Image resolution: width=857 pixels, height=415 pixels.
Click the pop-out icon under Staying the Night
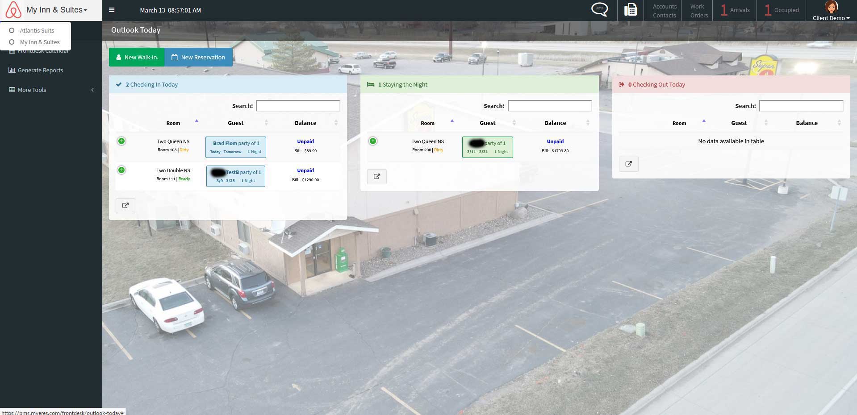[x=377, y=176]
